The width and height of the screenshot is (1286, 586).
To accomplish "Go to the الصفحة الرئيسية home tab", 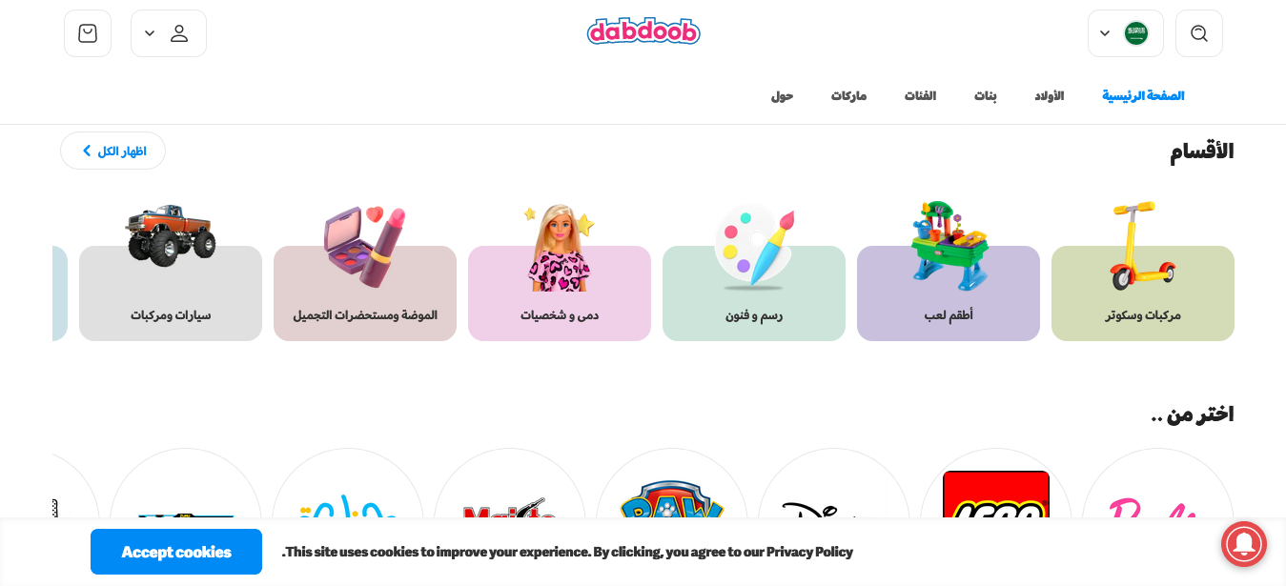I will coord(1143,96).
